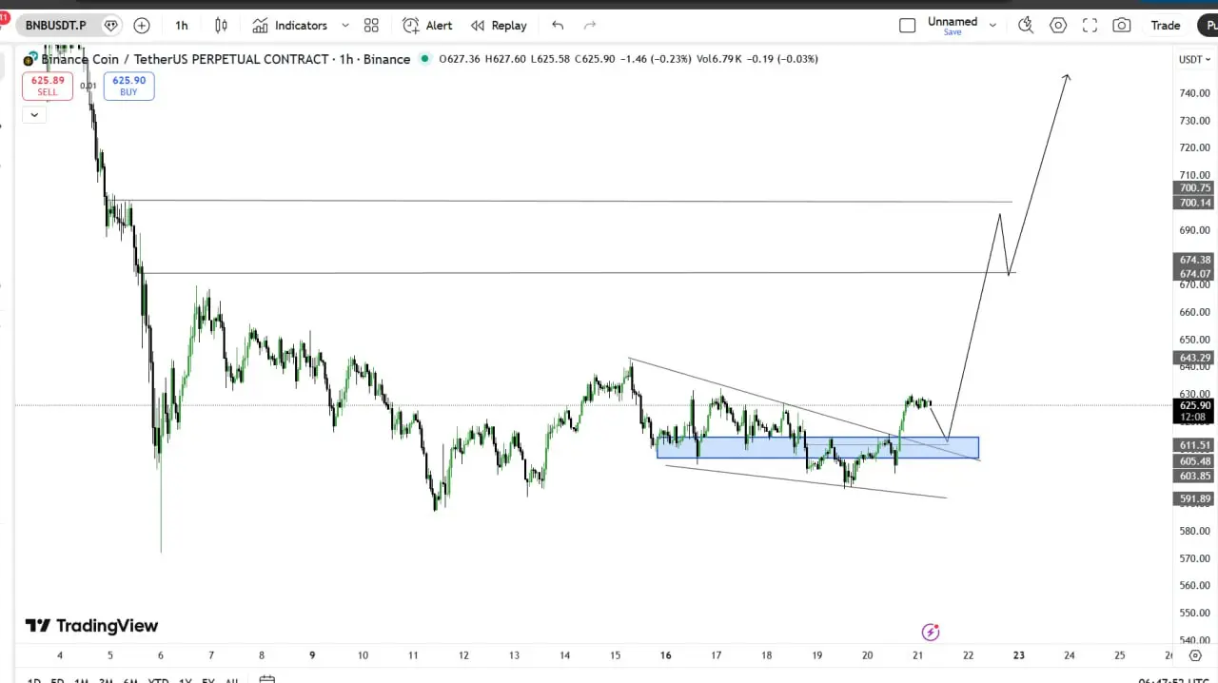The image size is (1218, 683).
Task: Click the date label 16 on time axis
Action: 665,655
